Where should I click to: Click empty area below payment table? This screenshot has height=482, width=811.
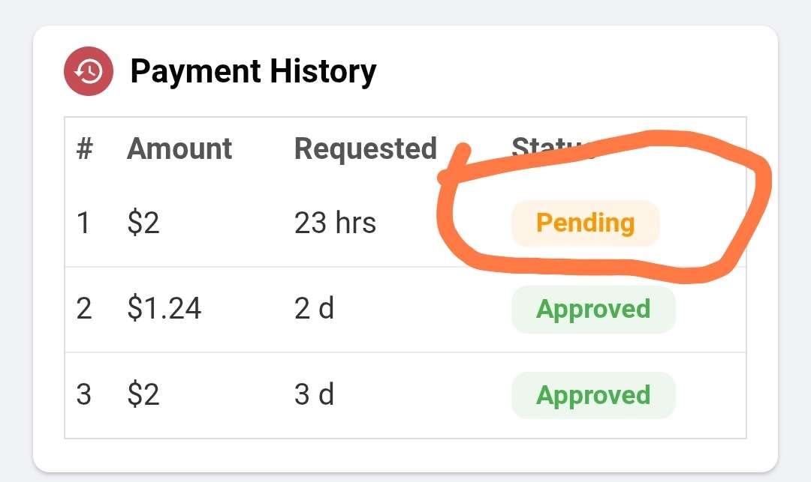coord(405,455)
